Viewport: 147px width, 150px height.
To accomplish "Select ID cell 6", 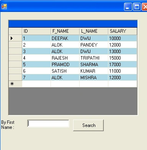I will click(36, 71).
